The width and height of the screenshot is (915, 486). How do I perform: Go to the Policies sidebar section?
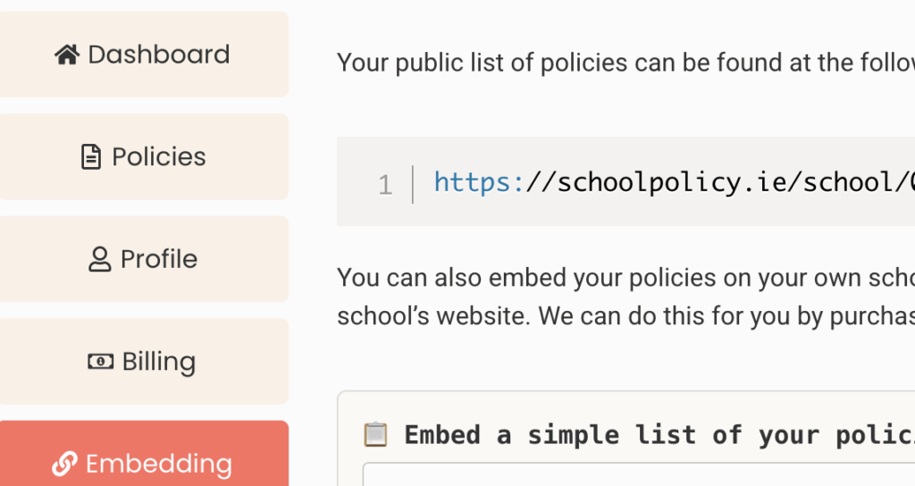tap(143, 157)
